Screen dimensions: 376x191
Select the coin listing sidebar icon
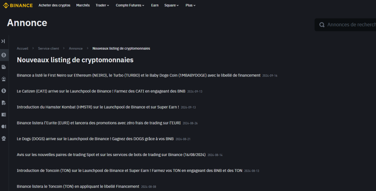pyautogui.click(x=4, y=55)
